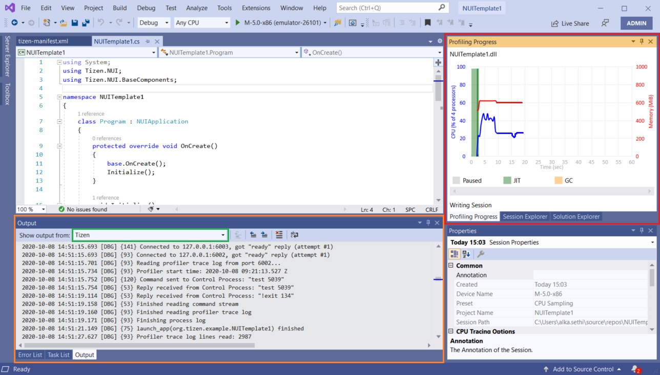Click the ADMIN account button
The image size is (660, 375).
(636, 23)
